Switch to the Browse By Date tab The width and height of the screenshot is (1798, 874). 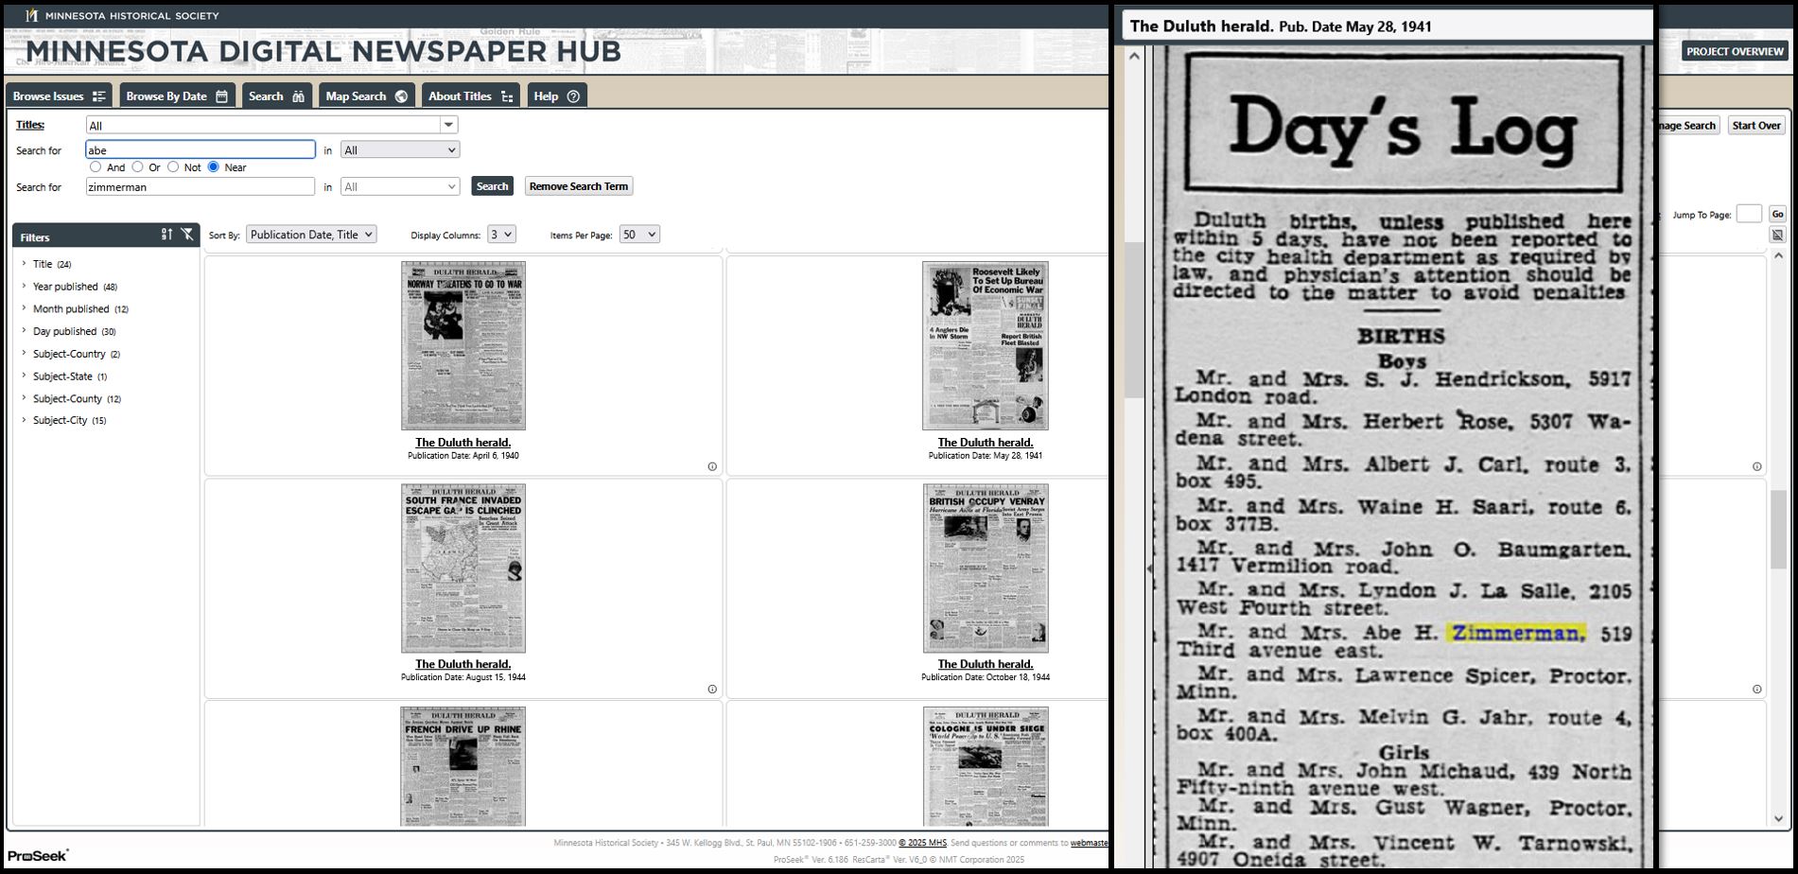(x=177, y=96)
